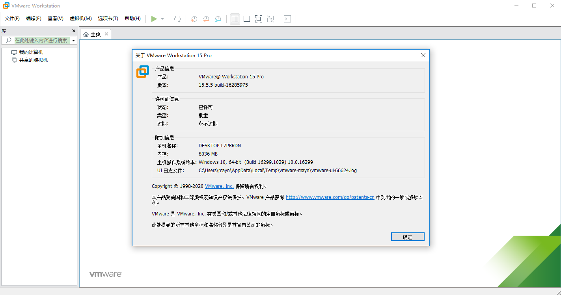Switch to Unity mode
Viewport: 561px width, 295px height.
270,19
